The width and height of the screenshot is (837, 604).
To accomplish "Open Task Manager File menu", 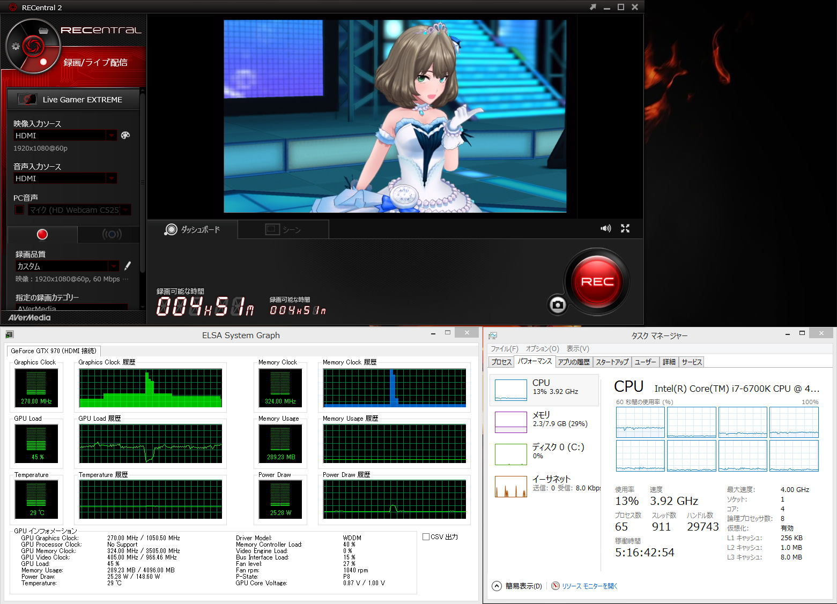I will click(x=505, y=348).
